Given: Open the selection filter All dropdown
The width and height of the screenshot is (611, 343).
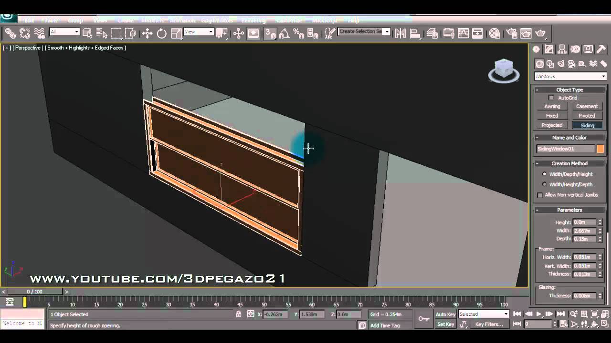Looking at the screenshot, I should 64,32.
